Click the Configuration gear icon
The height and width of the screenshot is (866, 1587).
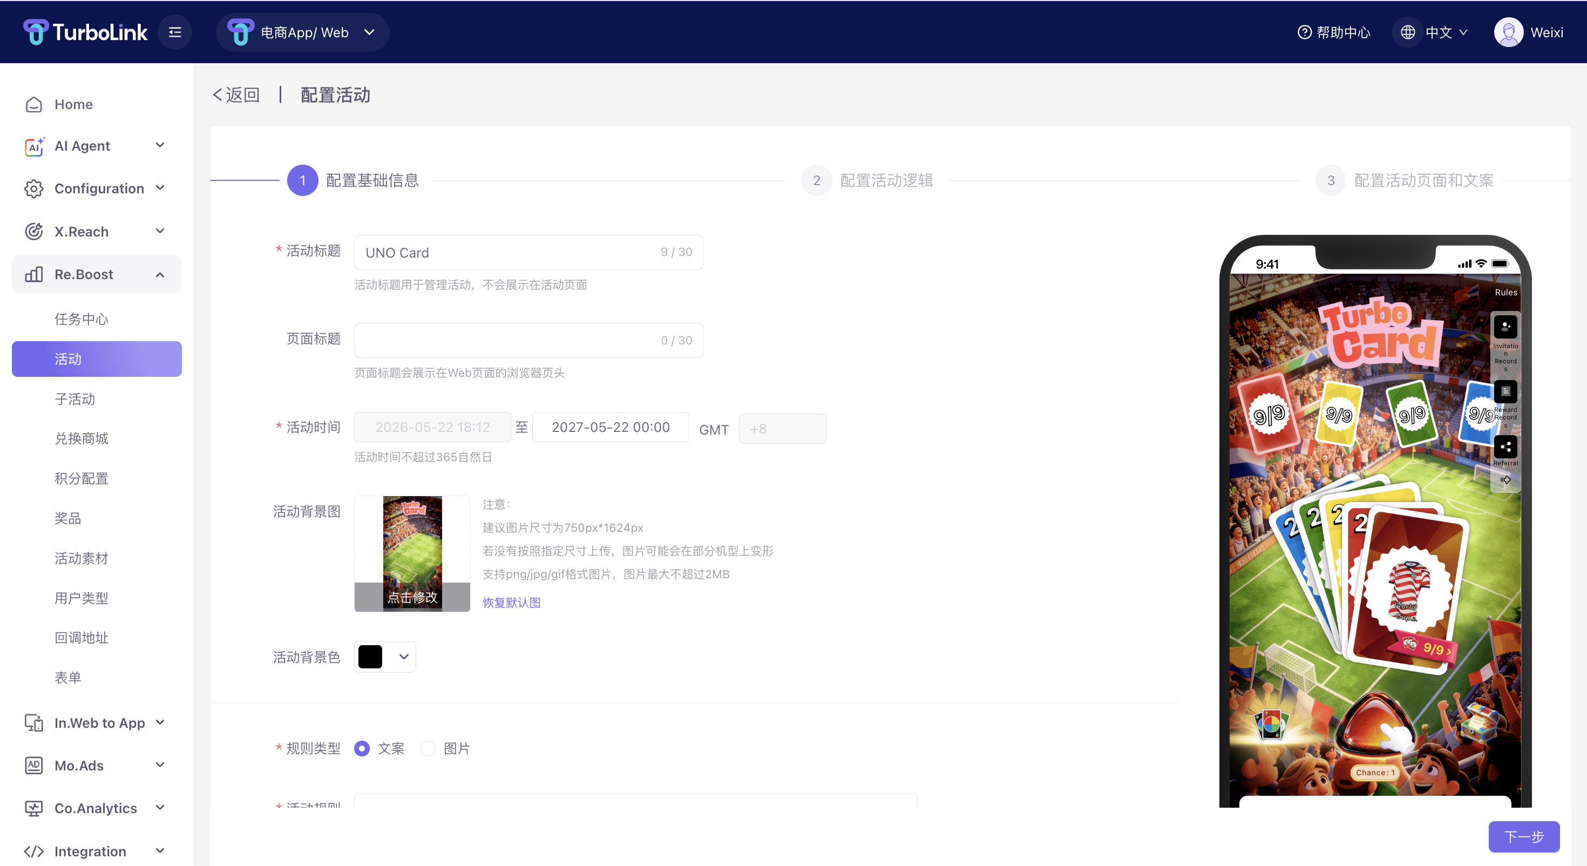[34, 188]
